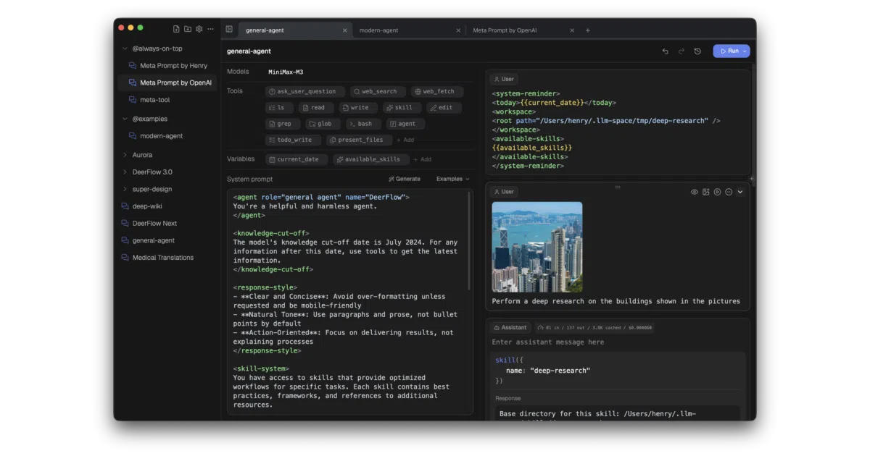Open a new tab with plus

[x=588, y=30]
